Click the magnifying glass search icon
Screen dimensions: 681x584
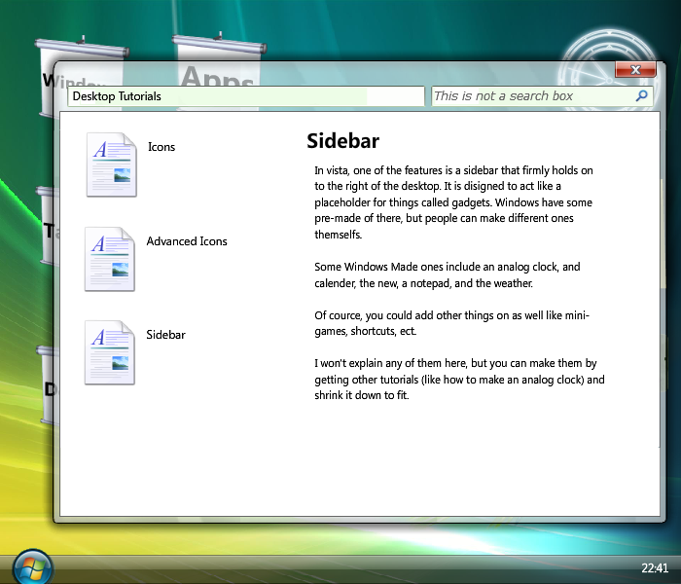coord(641,95)
